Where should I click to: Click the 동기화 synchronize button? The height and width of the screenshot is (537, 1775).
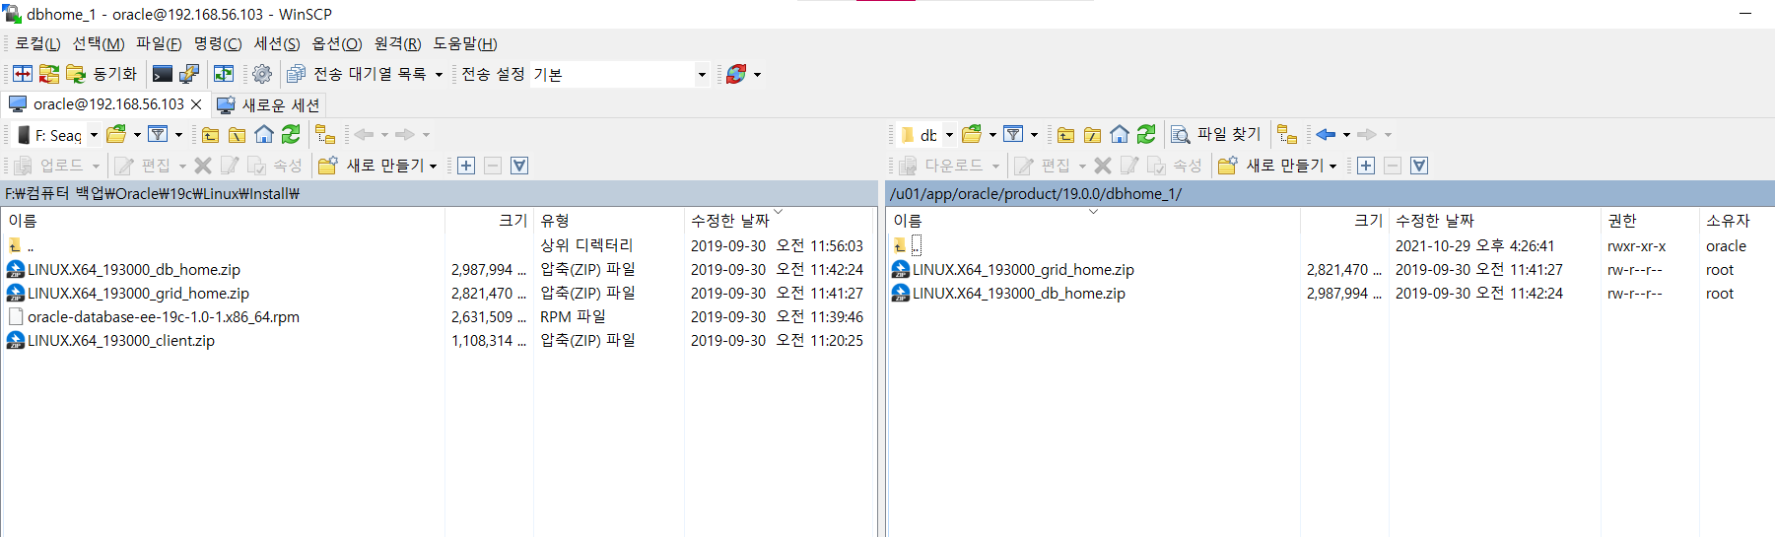click(102, 74)
